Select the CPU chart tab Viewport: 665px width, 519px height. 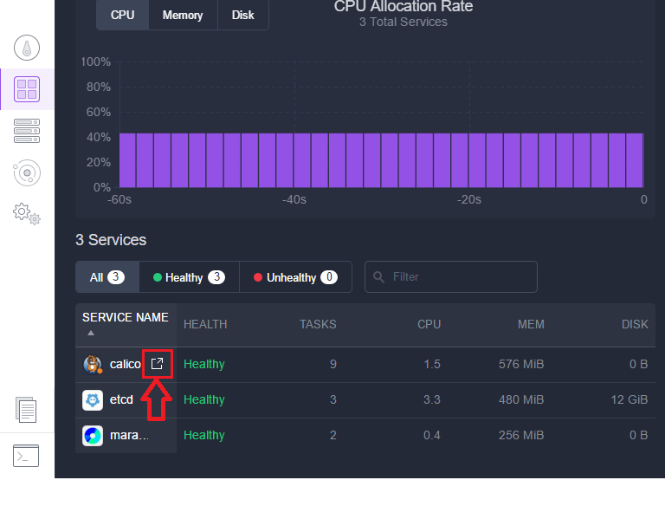point(123,15)
